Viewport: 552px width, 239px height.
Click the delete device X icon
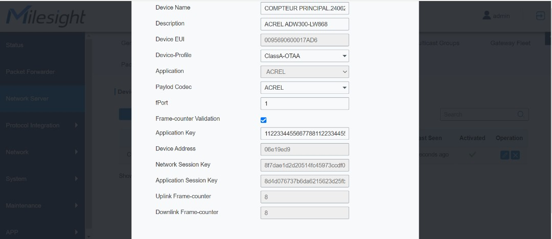(515, 155)
